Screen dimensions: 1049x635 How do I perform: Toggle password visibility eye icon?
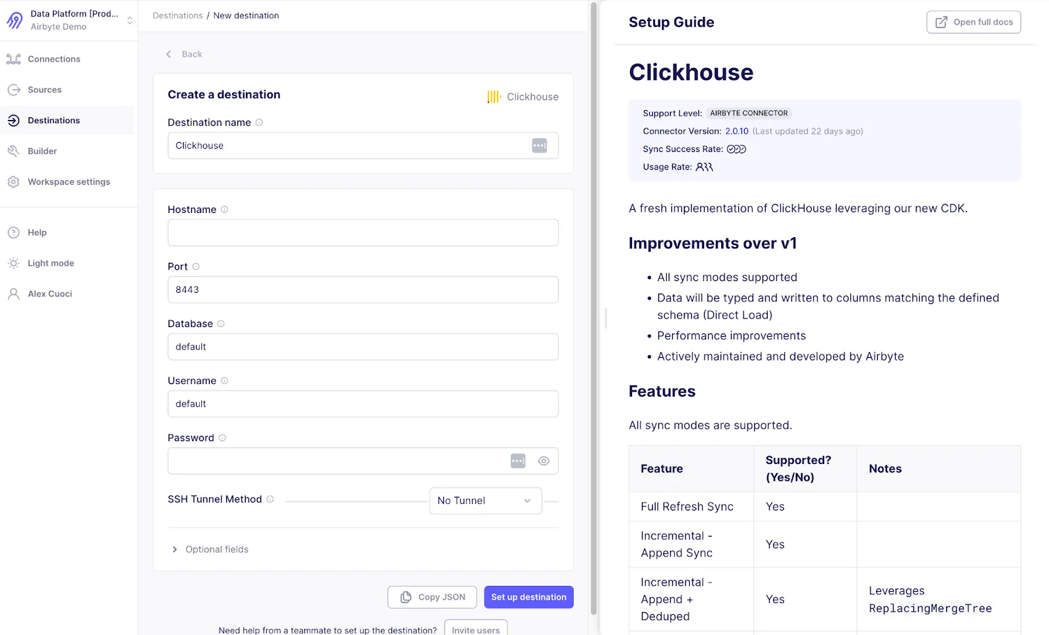click(x=544, y=461)
